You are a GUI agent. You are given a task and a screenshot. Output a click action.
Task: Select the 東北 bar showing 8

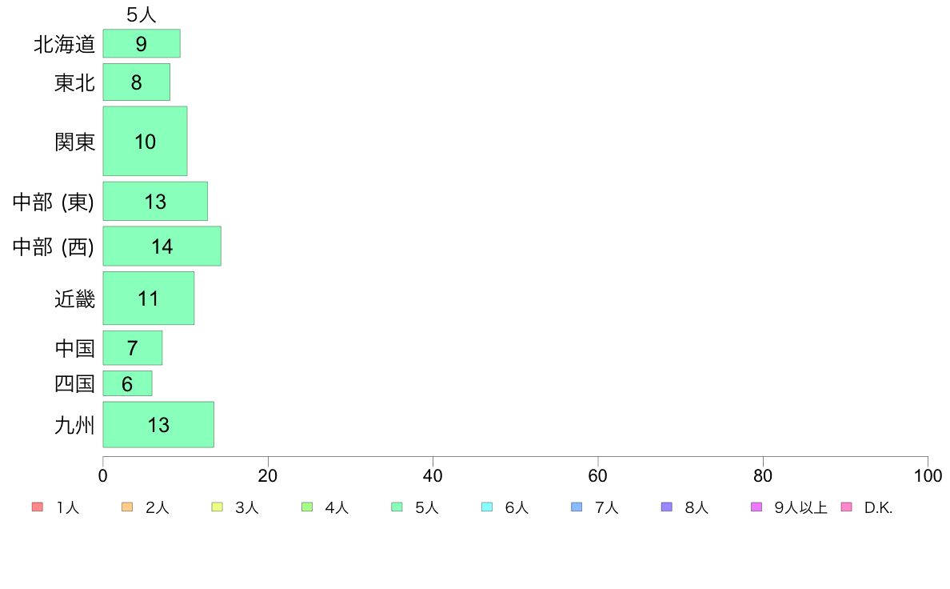136,82
